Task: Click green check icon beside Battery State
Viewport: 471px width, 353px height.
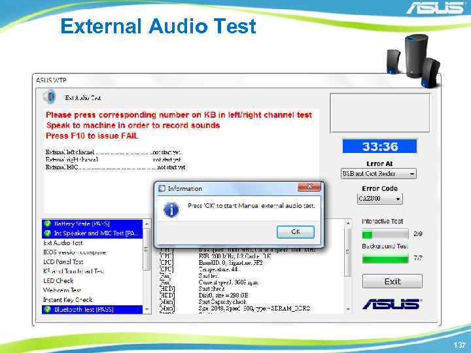Action: [x=48, y=224]
